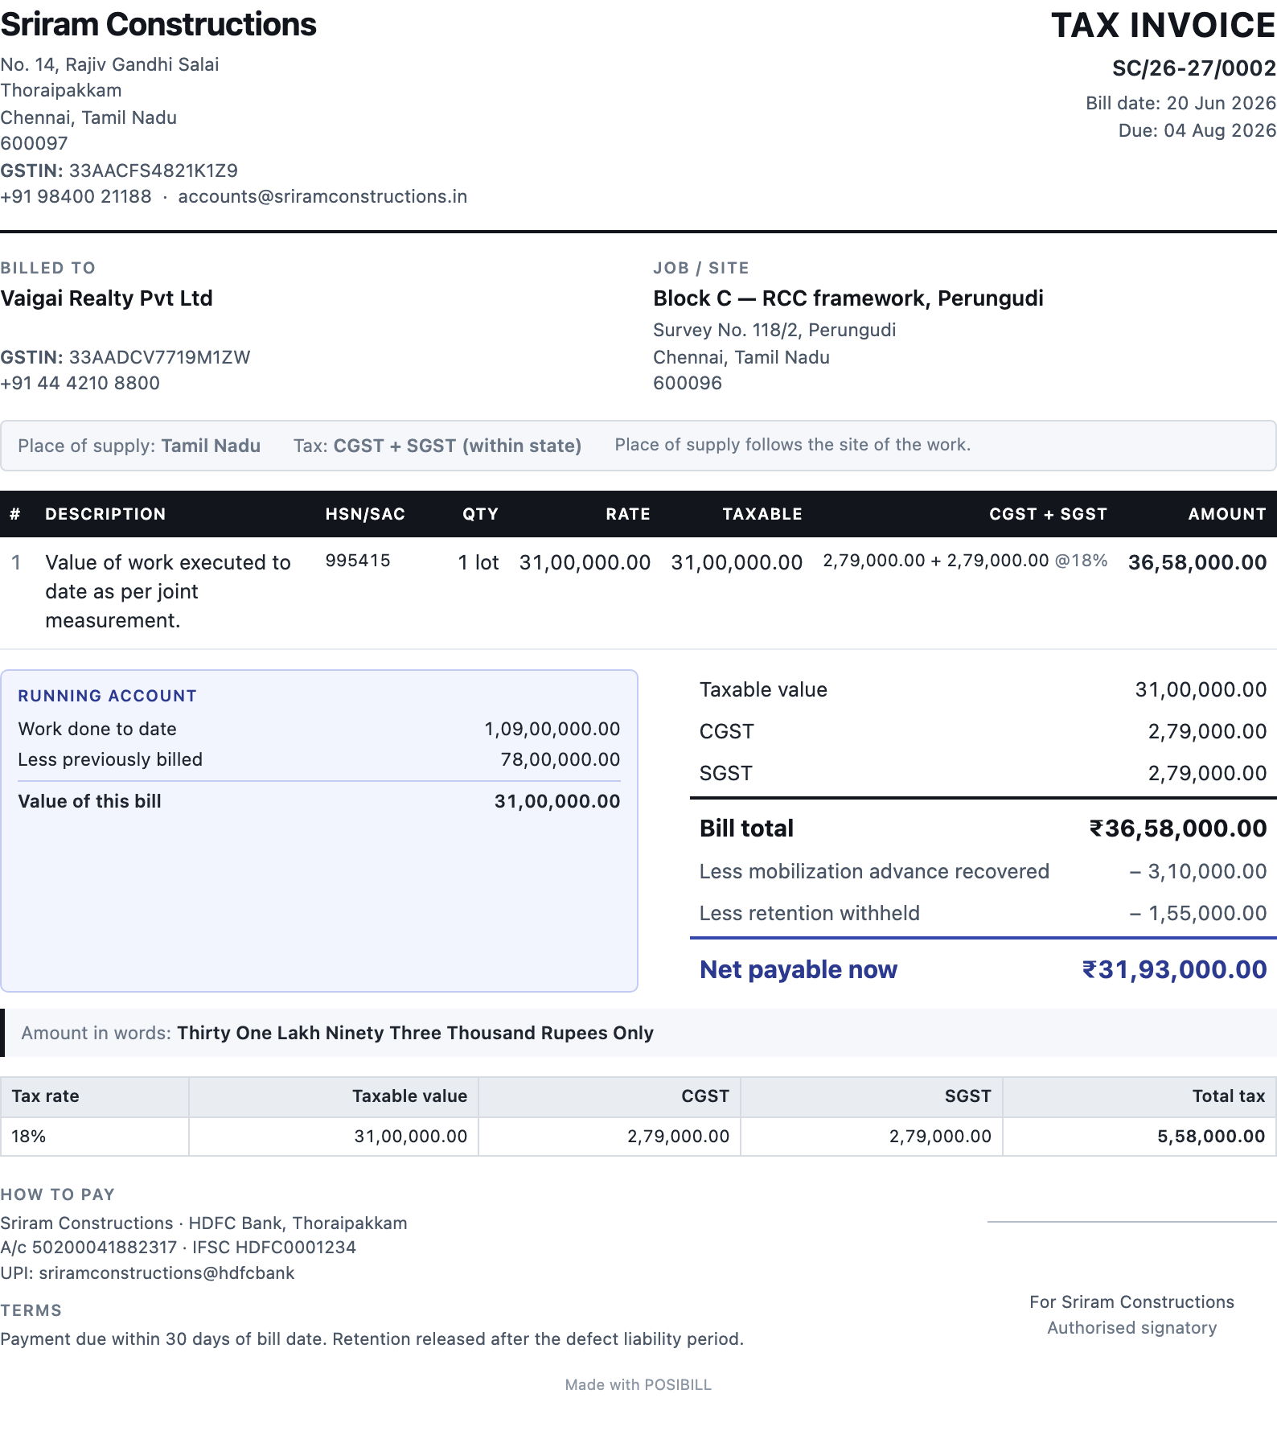This screenshot has height=1435, width=1277.
Task: Click the TAXABLE column header
Action: click(762, 514)
